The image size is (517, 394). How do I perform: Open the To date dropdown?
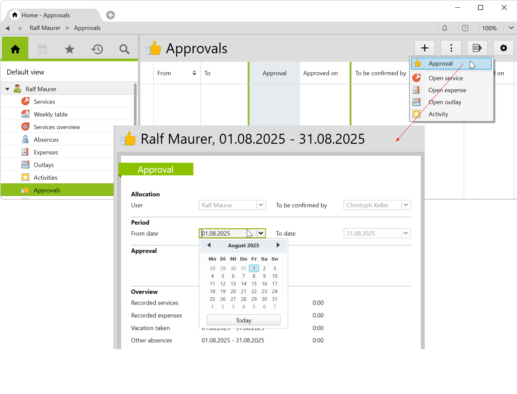point(406,233)
